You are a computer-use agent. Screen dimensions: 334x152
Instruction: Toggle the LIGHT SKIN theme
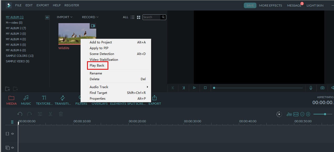point(315,6)
